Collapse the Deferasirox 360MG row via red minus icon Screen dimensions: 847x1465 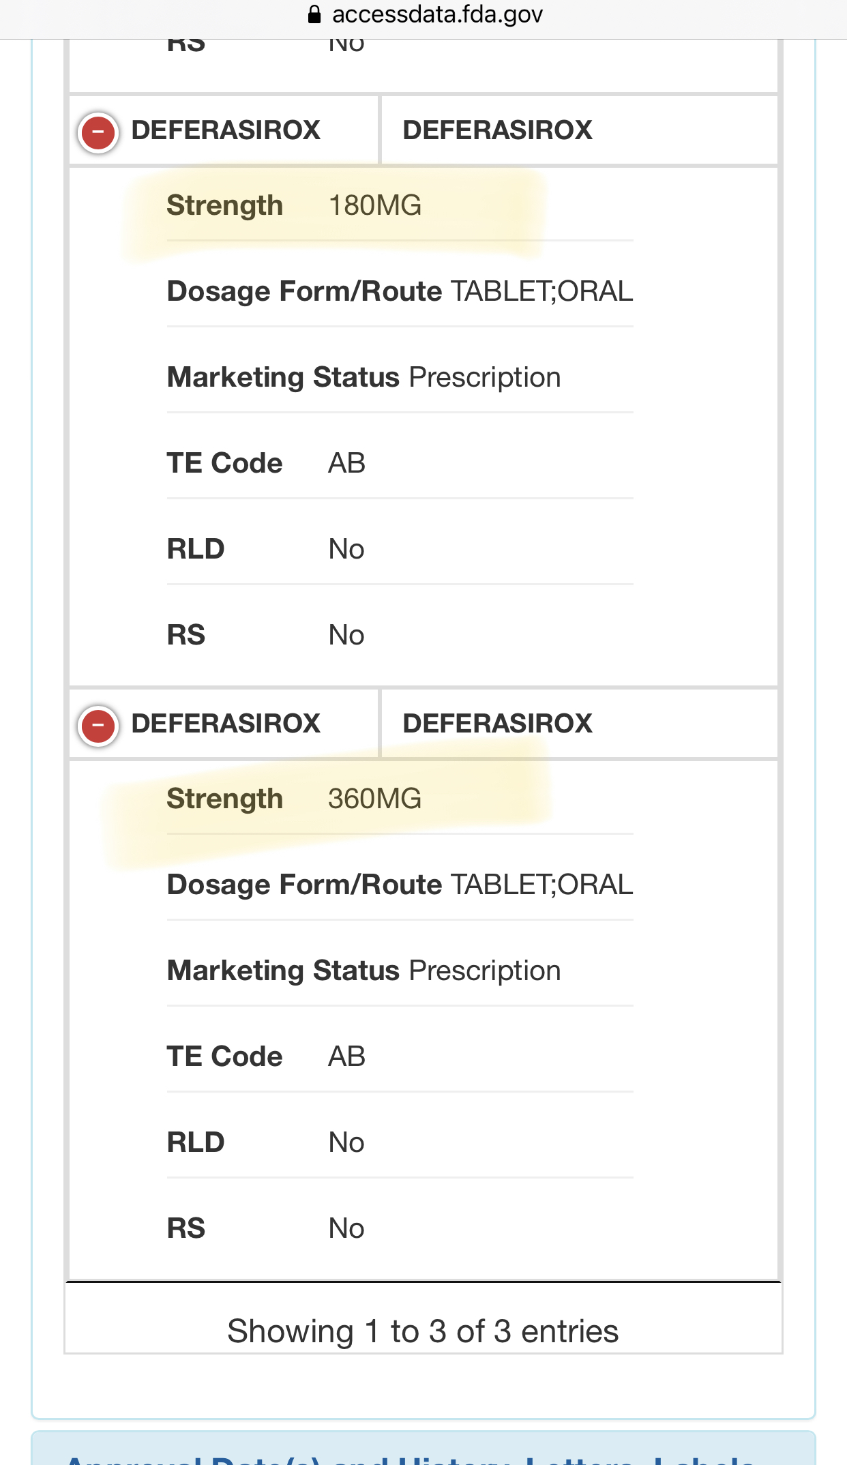click(98, 725)
